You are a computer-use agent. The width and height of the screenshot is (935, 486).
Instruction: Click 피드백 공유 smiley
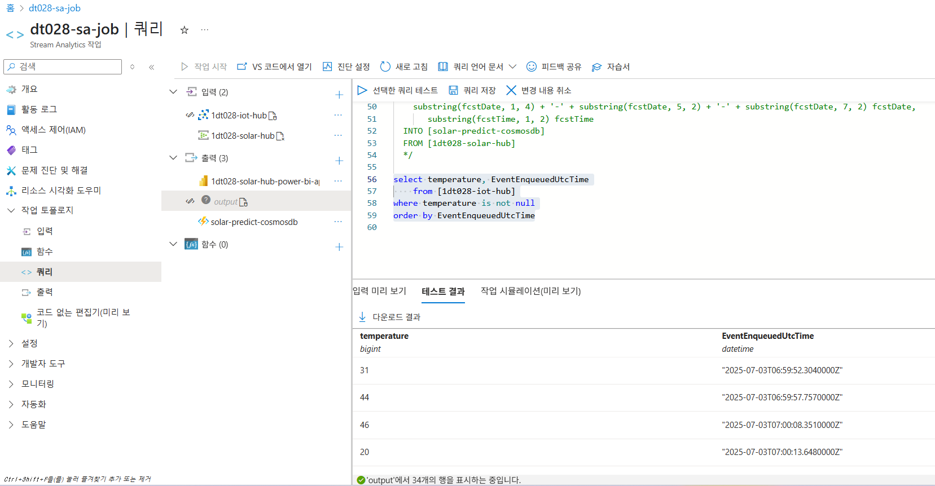(x=554, y=67)
